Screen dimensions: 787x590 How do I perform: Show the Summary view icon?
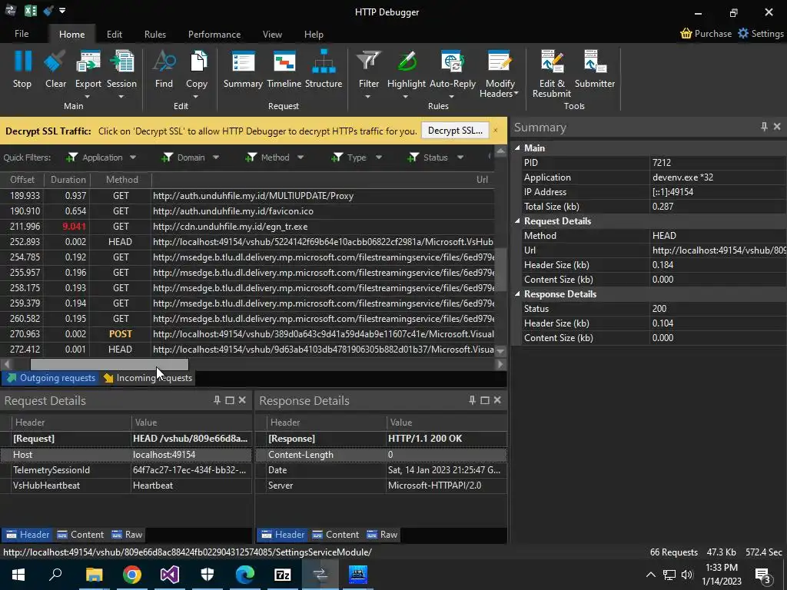(x=243, y=61)
